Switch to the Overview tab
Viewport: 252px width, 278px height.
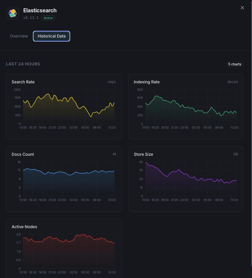pyautogui.click(x=19, y=36)
